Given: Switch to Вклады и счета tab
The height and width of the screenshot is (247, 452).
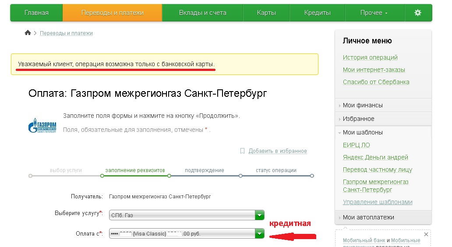Looking at the screenshot, I should coord(203,13).
